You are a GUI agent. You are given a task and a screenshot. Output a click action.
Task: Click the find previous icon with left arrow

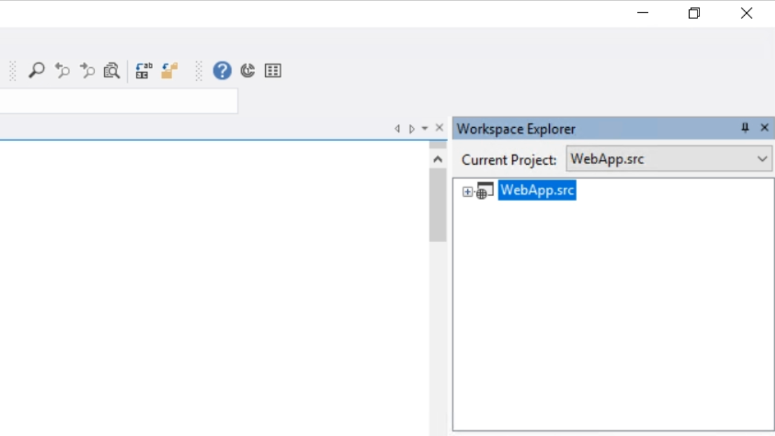[x=62, y=71]
